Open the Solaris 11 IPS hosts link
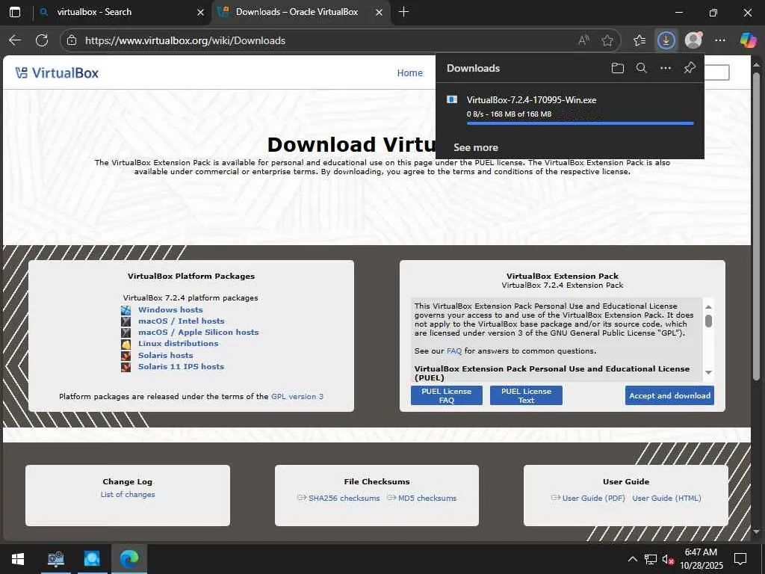This screenshot has width=765, height=574. 181,366
